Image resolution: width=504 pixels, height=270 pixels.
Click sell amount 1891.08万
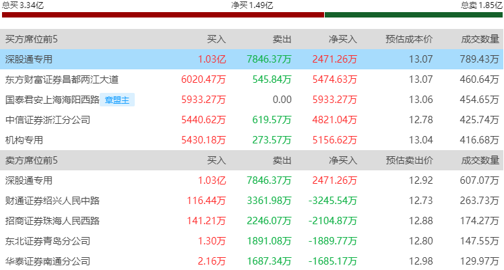click(x=269, y=241)
